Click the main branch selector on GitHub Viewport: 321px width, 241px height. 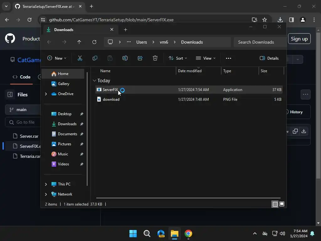(23, 110)
